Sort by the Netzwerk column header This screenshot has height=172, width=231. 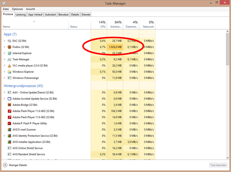[147, 25]
